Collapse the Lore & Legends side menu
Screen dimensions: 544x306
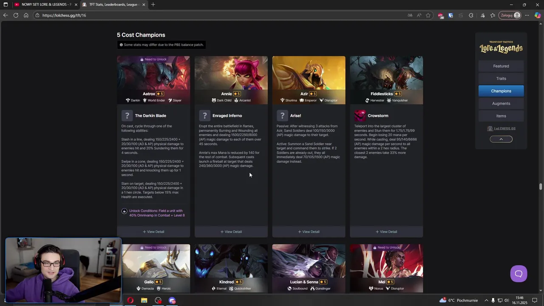click(x=501, y=139)
